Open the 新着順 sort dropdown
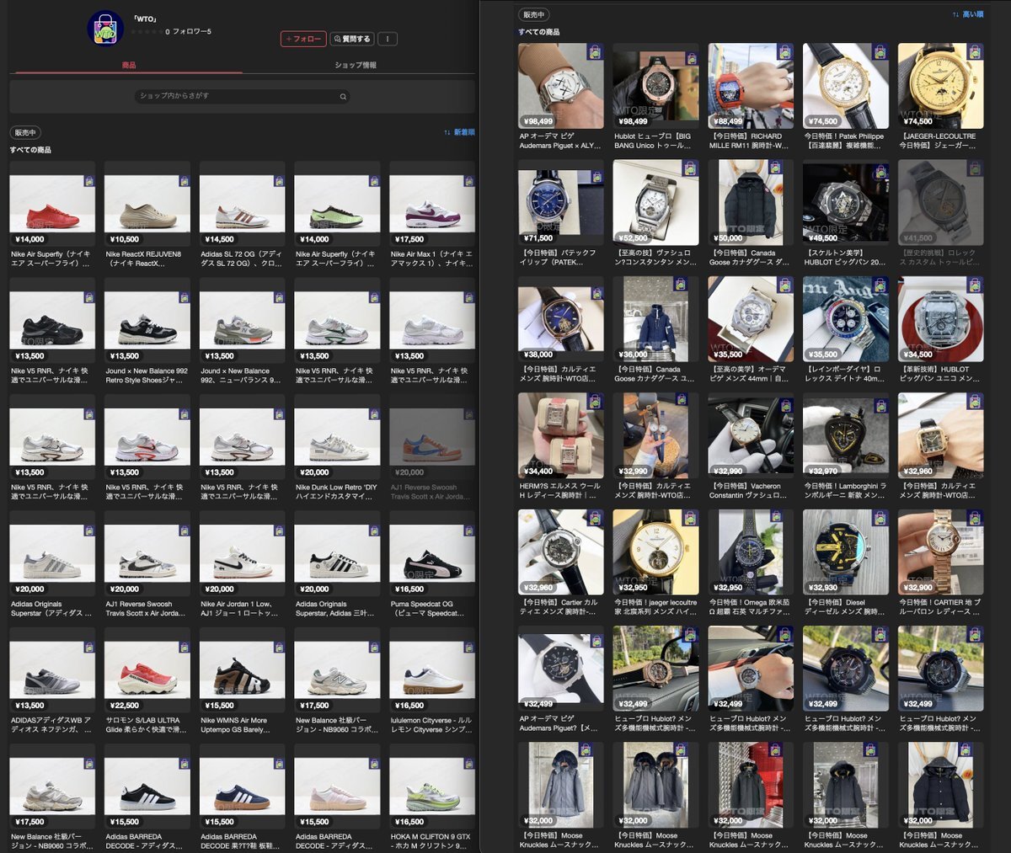This screenshot has height=853, width=1011. click(459, 133)
